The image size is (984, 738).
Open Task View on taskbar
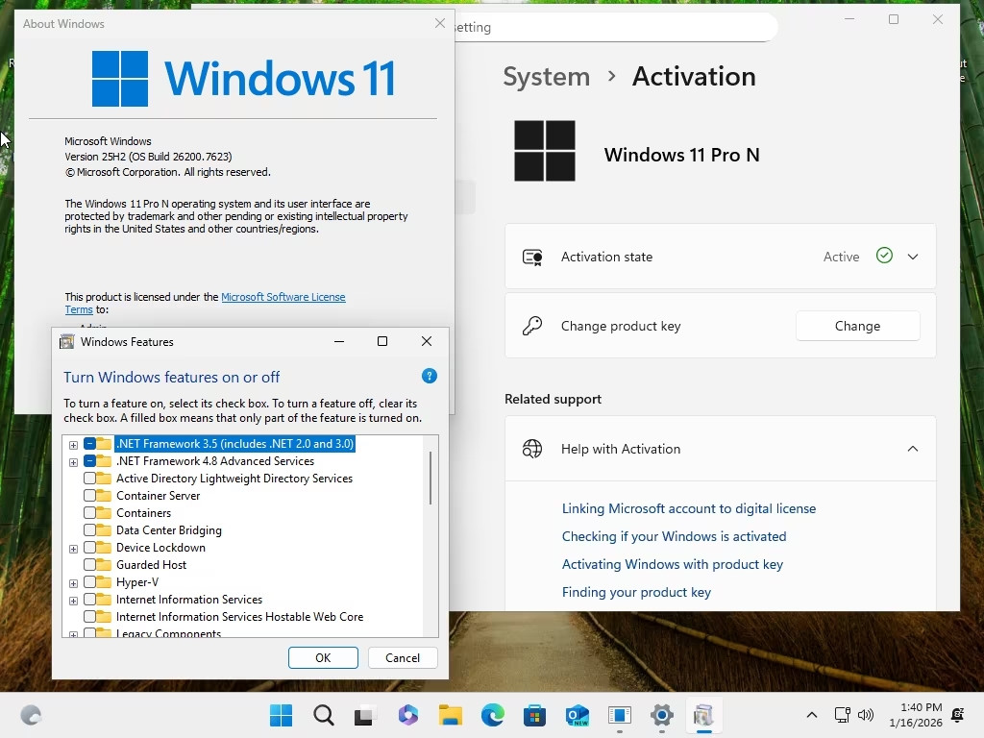[x=365, y=715]
